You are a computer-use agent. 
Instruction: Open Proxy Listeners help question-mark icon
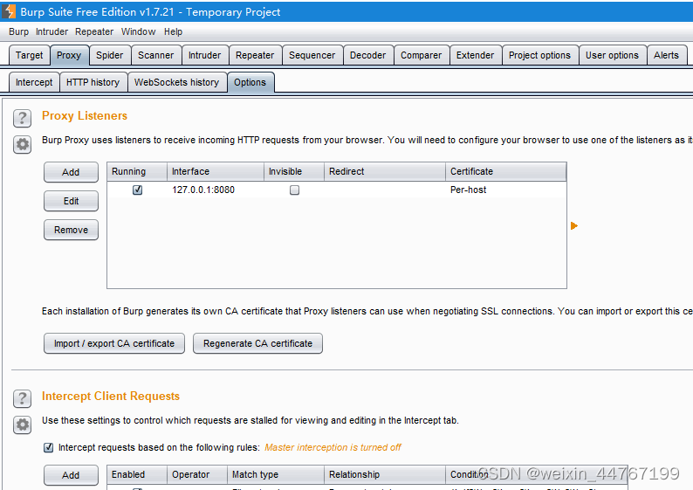[22, 118]
